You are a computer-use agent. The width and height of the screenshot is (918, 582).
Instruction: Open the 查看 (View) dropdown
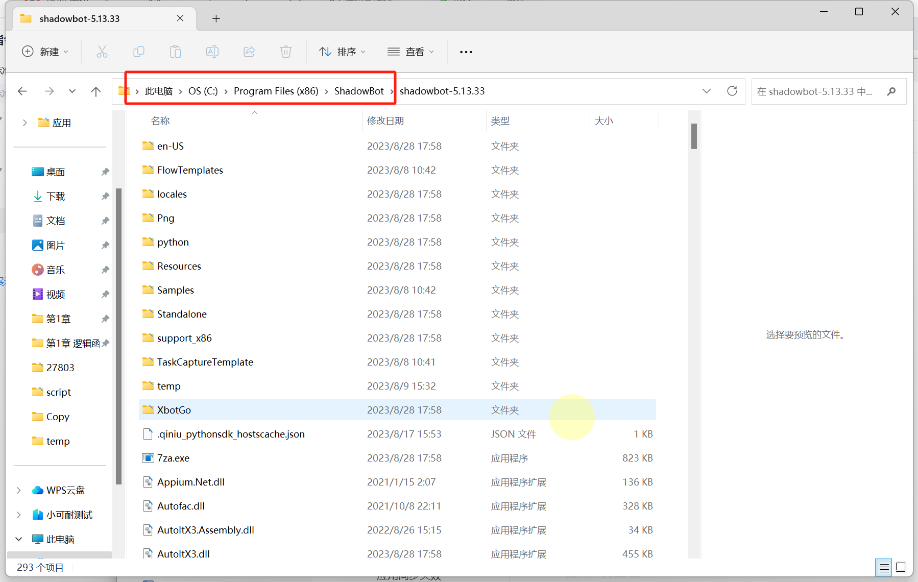(x=411, y=52)
